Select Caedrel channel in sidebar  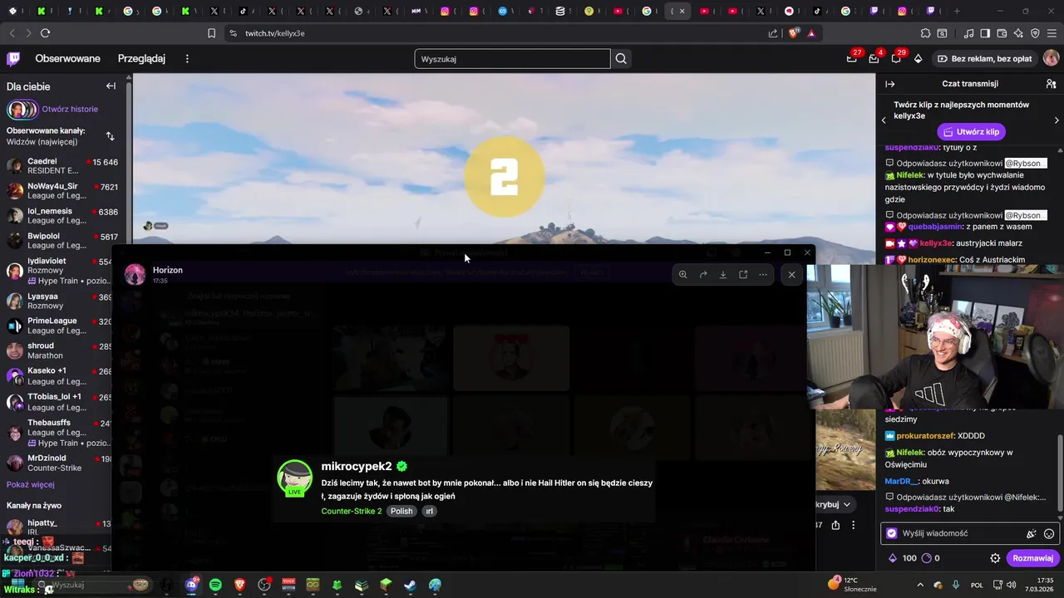click(62, 166)
